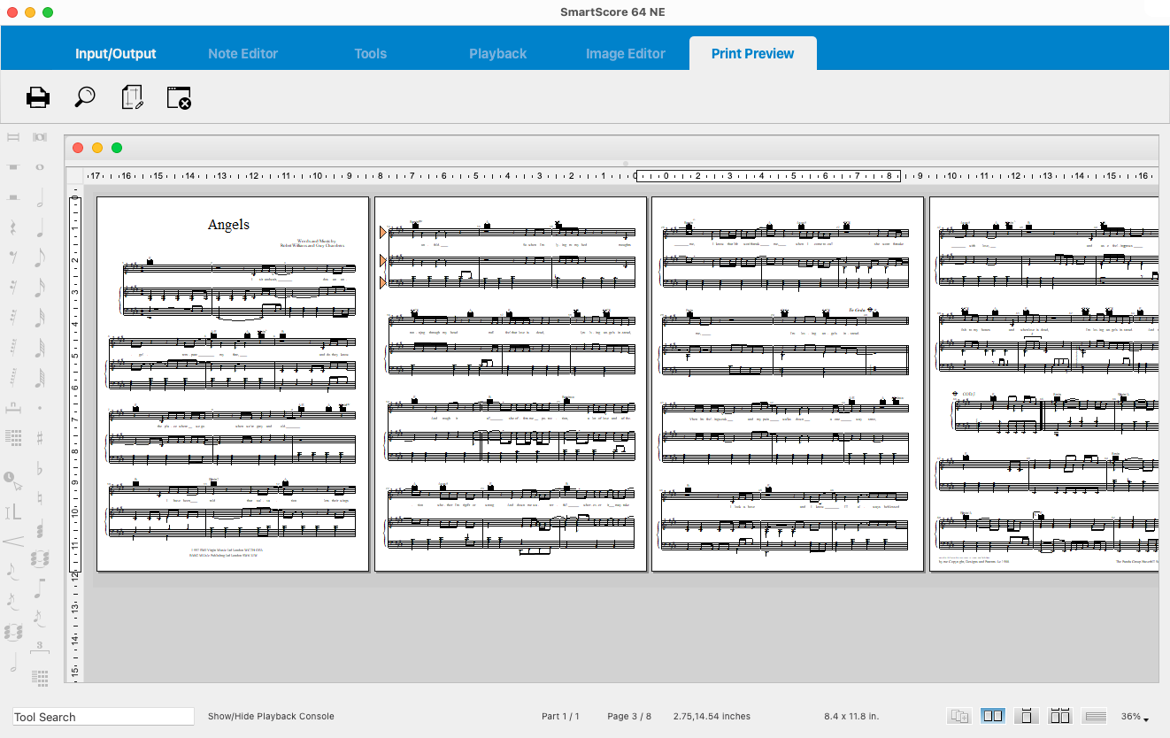Select the eighth note tool
The image size is (1170, 738).
click(40, 258)
